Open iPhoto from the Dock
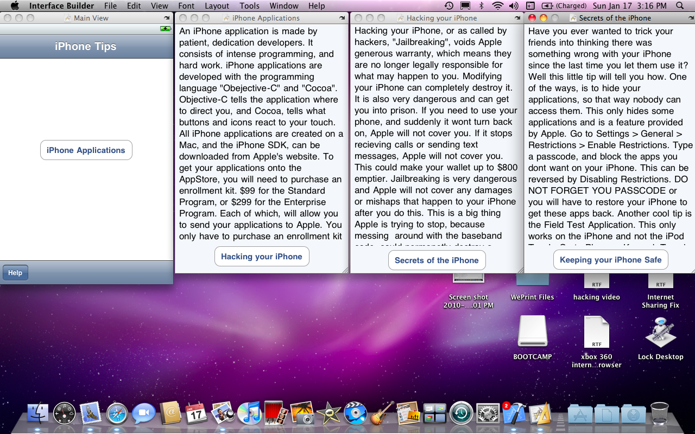Image resolution: width=695 pixels, height=434 pixels. click(x=302, y=413)
